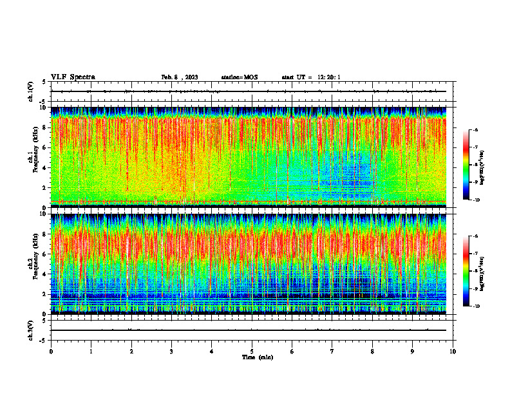
Task: Click the 'start UT = 12:20:1' label
Action: [x=311, y=77]
